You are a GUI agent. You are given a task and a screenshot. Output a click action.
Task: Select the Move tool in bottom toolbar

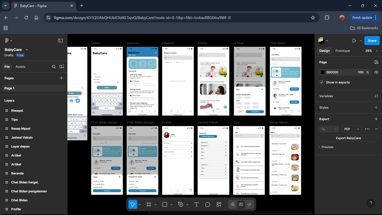point(133,204)
